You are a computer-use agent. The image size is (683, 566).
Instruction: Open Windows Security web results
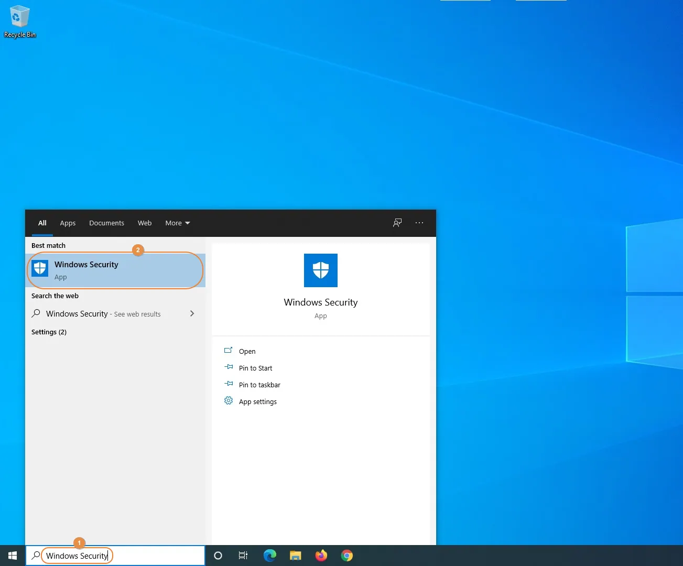click(x=115, y=313)
